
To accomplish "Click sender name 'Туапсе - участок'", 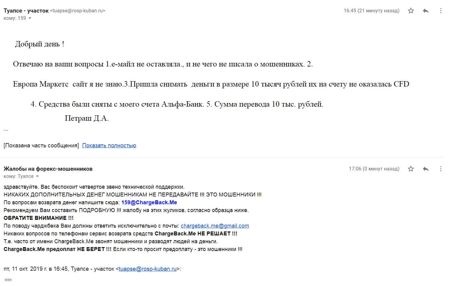I will [26, 11].
